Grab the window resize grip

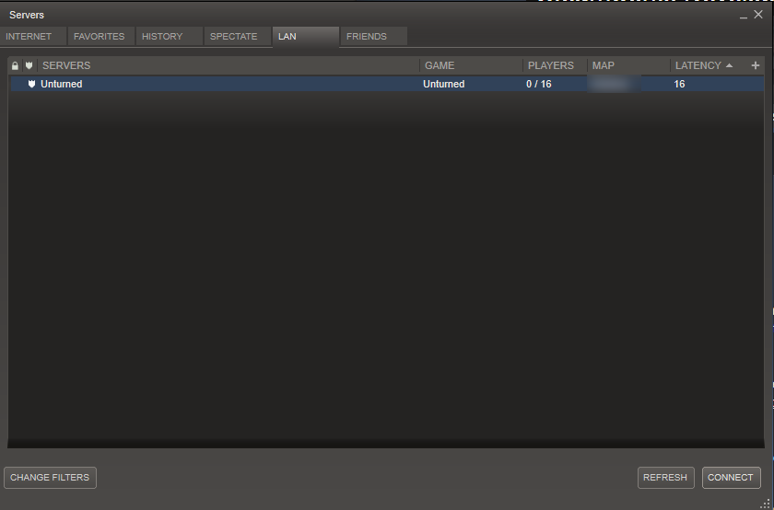tap(766, 504)
